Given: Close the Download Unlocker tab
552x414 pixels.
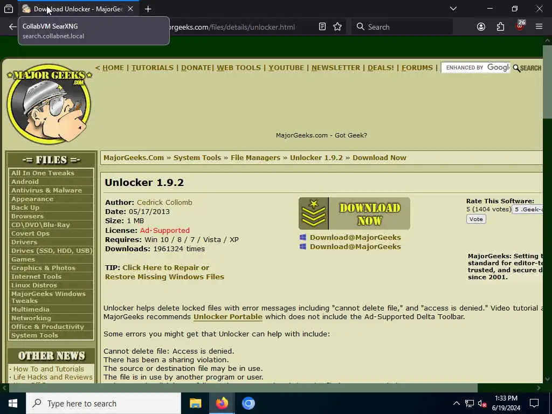Looking at the screenshot, I should [x=130, y=9].
